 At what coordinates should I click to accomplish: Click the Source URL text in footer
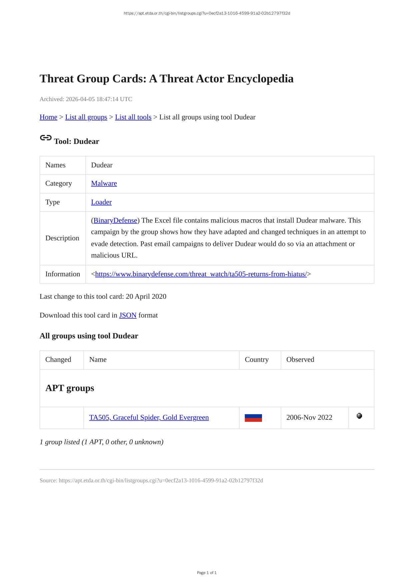point(151,481)
